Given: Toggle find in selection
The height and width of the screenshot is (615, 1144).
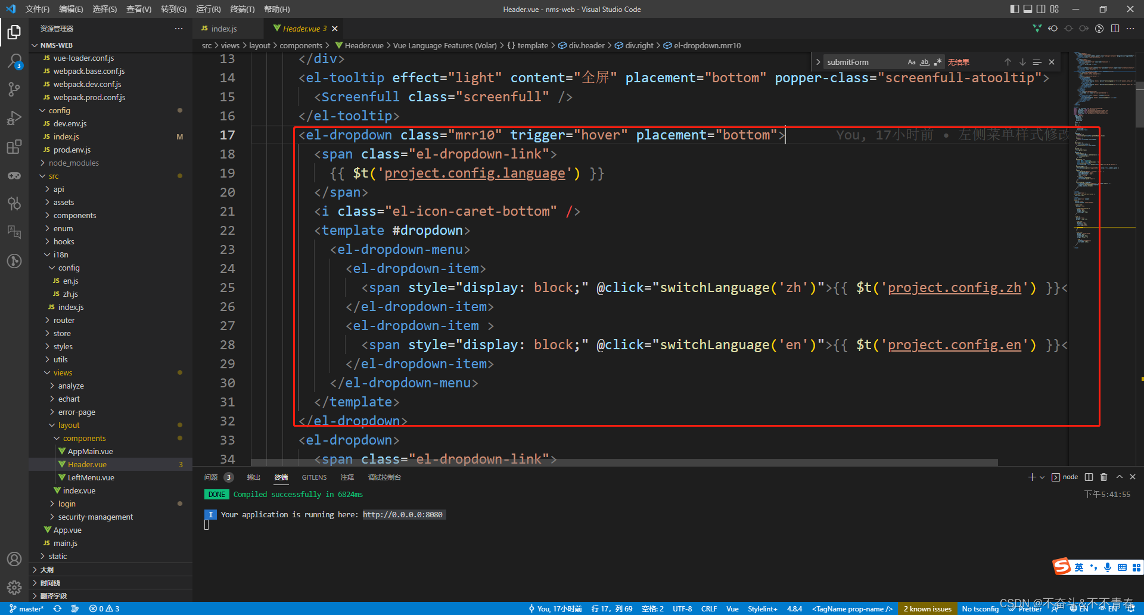Looking at the screenshot, I should (x=1037, y=62).
